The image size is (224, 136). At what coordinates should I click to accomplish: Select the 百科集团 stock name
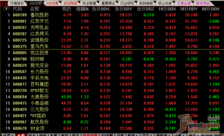pos(39,84)
